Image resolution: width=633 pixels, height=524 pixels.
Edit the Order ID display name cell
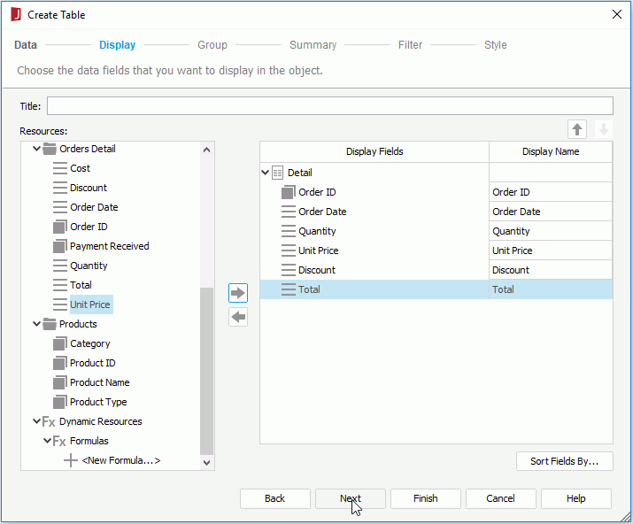551,192
